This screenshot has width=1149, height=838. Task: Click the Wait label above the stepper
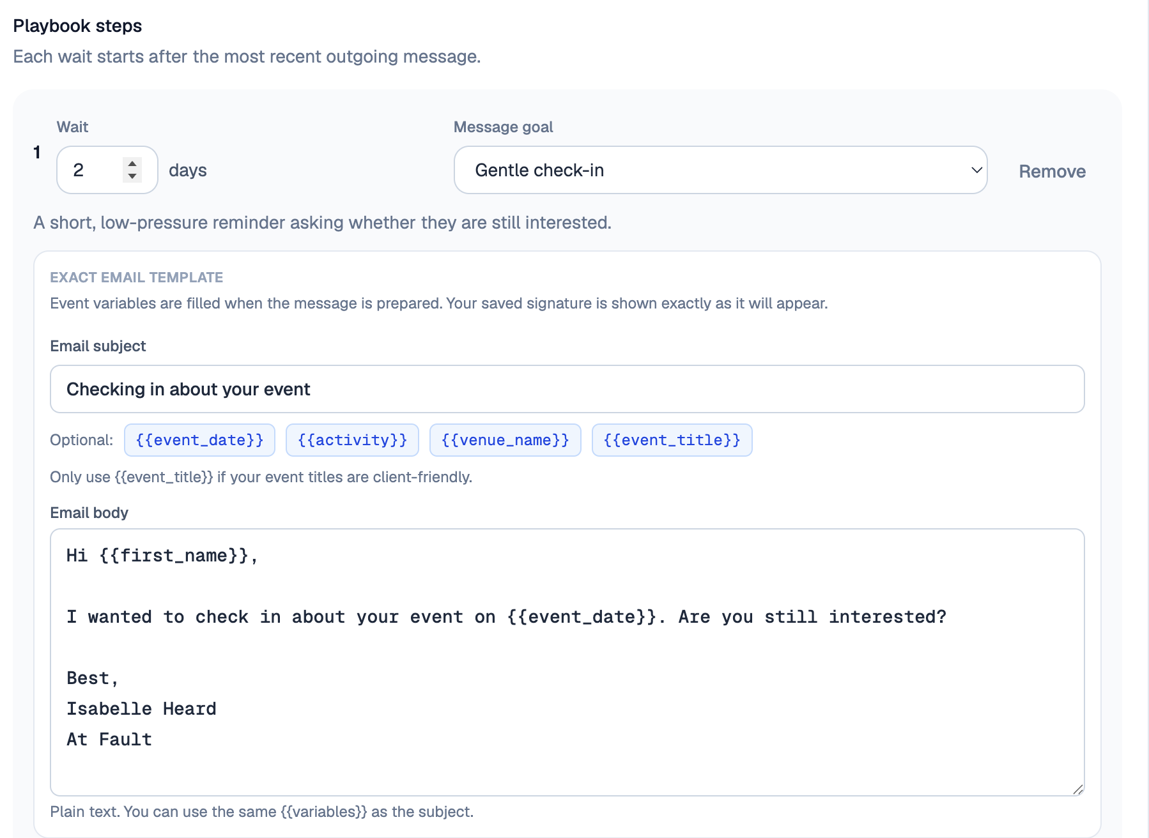tap(72, 127)
